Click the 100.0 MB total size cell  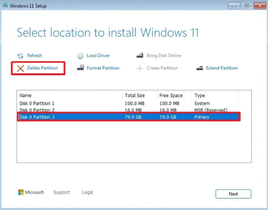(134, 104)
